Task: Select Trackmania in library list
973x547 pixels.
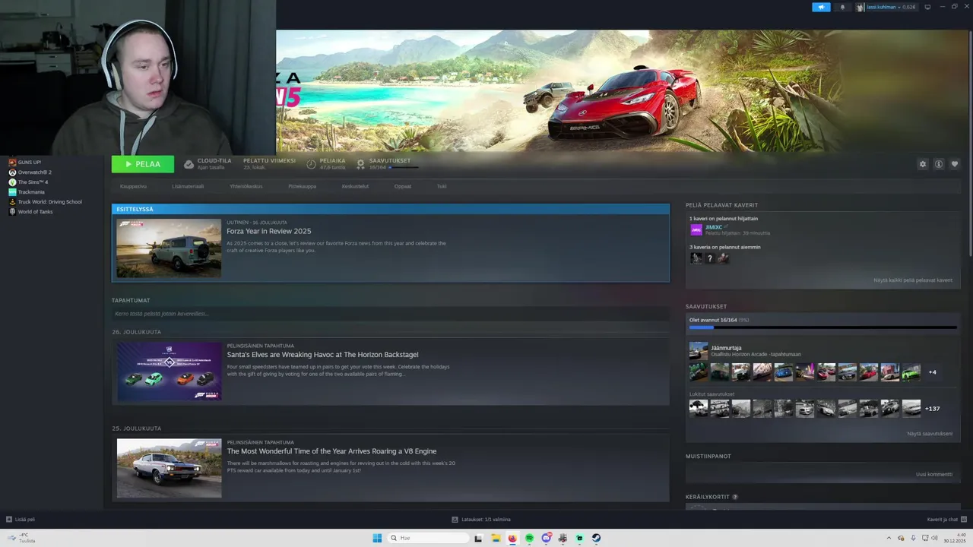Action: (26, 192)
